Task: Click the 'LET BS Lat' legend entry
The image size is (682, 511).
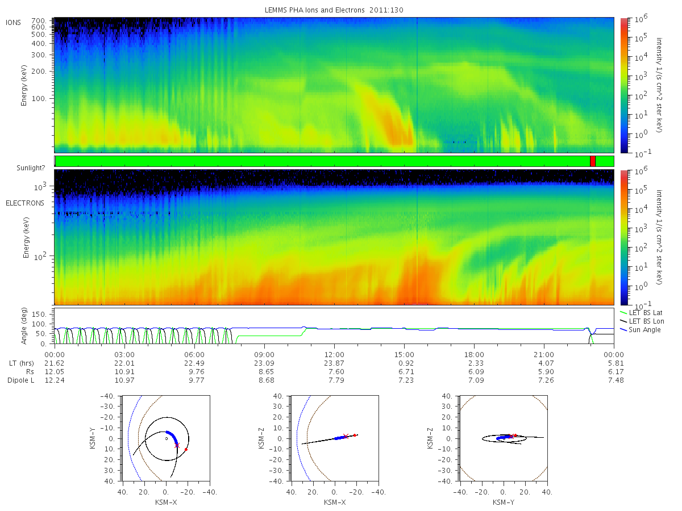Action: (x=643, y=312)
